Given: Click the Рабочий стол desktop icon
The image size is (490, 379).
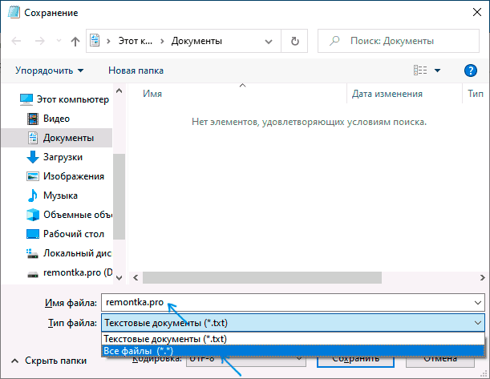Looking at the screenshot, I should (x=33, y=234).
